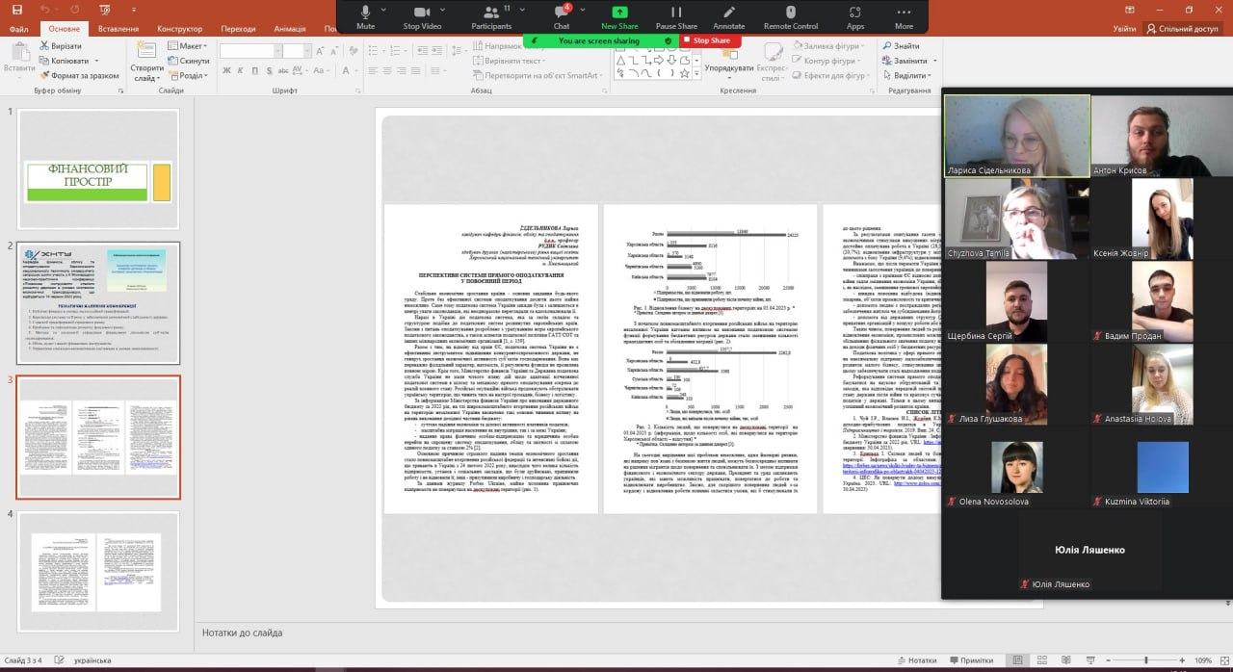Open Apps in the Zoom toolbar

(x=855, y=16)
